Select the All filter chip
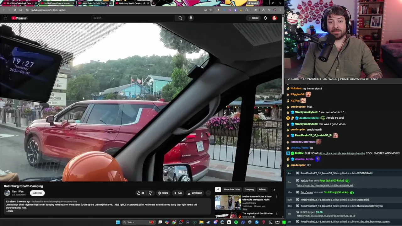The image size is (402, 226). point(218,190)
